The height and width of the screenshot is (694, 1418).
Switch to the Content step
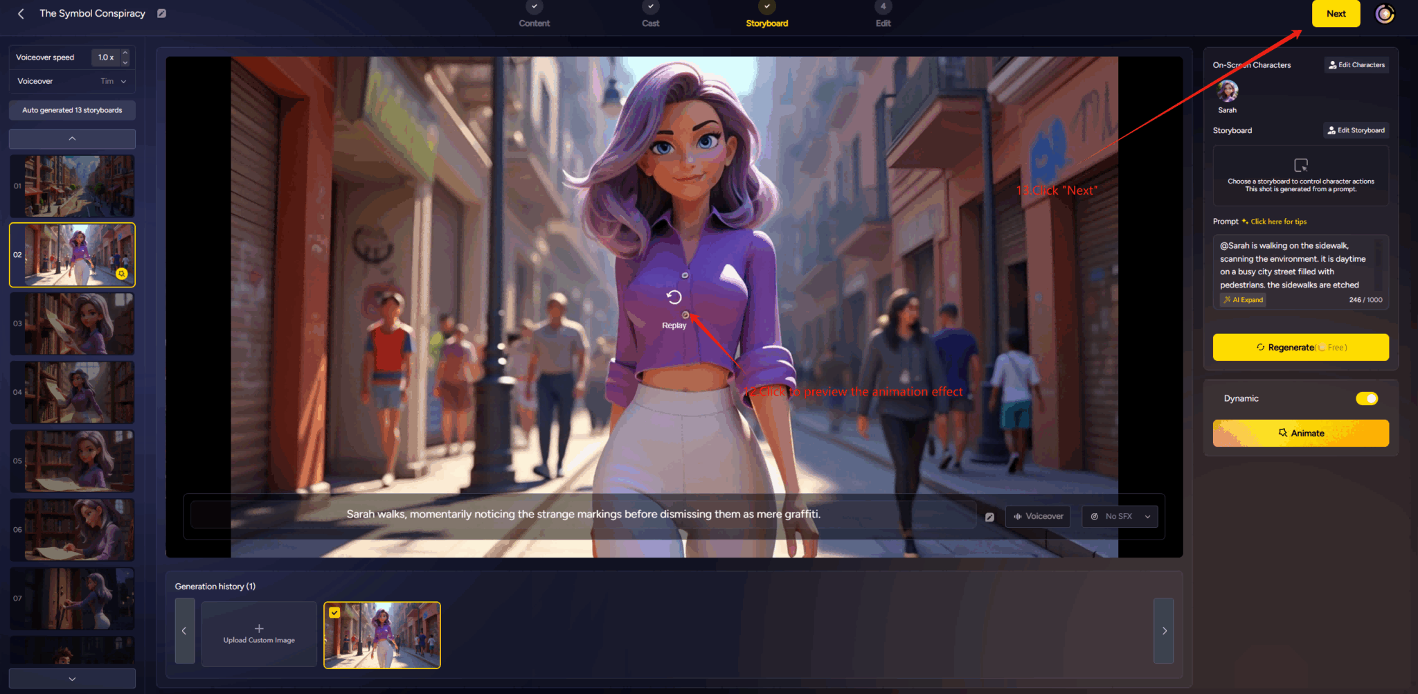click(x=534, y=14)
